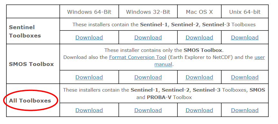Viewport: 278px width, 124px height.
Task: Download SMOS Toolbox for Windows 32-Bit
Action: pyautogui.click(x=148, y=77)
